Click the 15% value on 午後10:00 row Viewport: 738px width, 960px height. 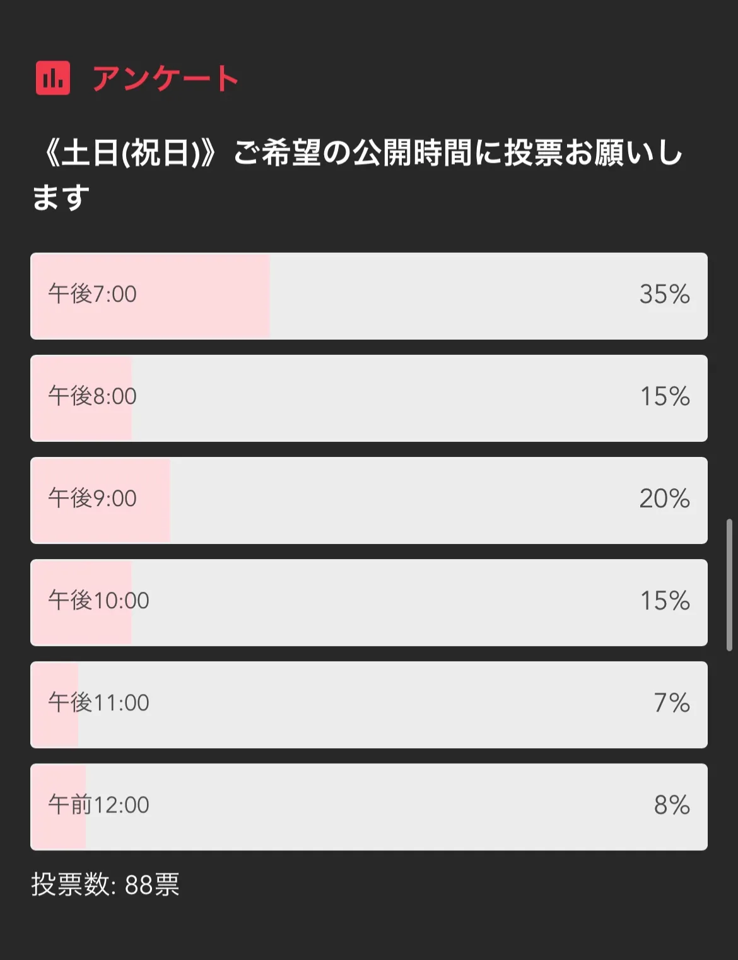pyautogui.click(x=664, y=601)
